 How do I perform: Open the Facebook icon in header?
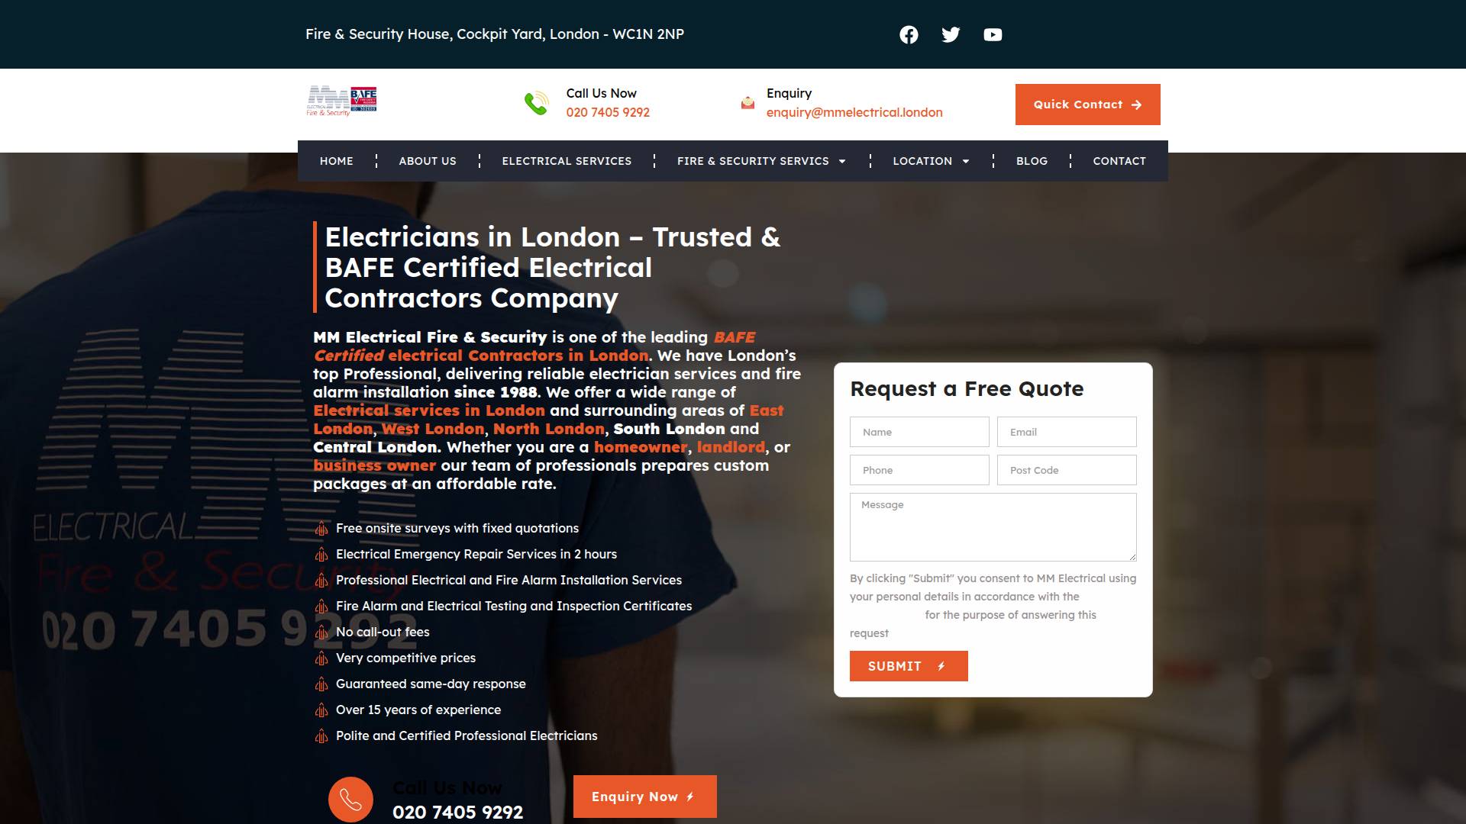[909, 35]
